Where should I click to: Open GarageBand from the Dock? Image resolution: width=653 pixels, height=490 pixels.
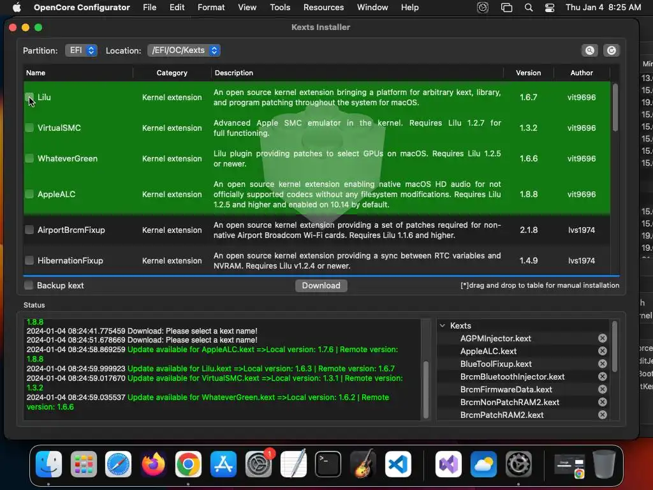[363, 464]
